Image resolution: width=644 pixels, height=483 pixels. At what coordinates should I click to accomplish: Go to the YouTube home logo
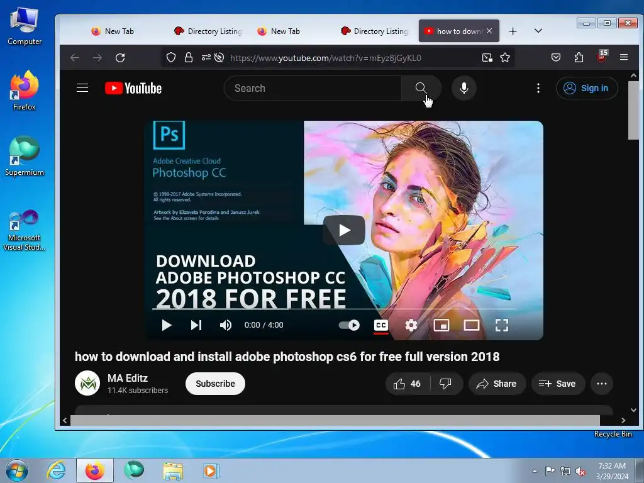pyautogui.click(x=133, y=88)
